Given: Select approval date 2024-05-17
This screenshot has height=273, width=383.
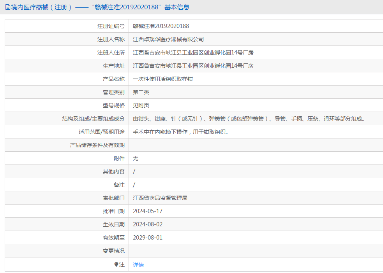Looking at the screenshot, I should point(148,211).
